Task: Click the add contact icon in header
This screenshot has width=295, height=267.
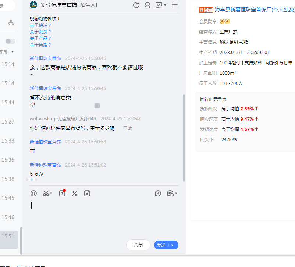Action: (147, 5)
